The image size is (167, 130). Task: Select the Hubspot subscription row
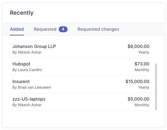[82, 67]
